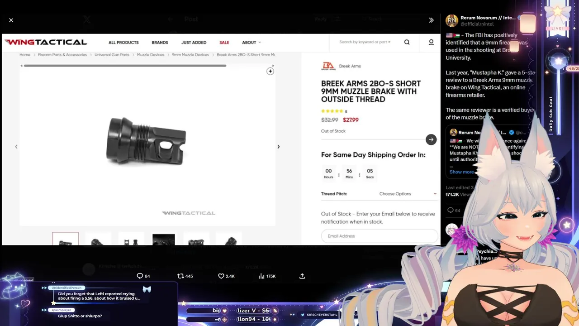Viewport: 579px width, 326px height.
Task: Click the round next arrow button
Action: [x=431, y=139]
